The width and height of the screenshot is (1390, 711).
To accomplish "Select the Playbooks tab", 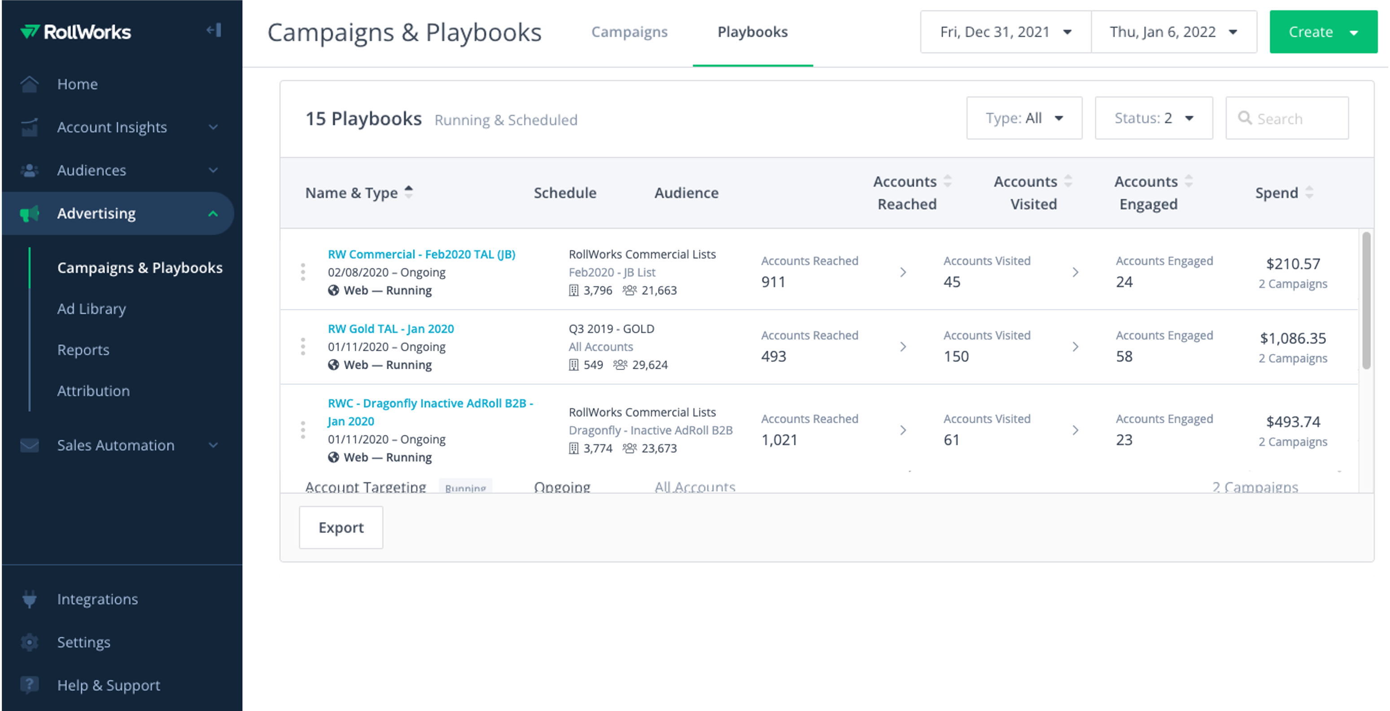I will coord(753,32).
